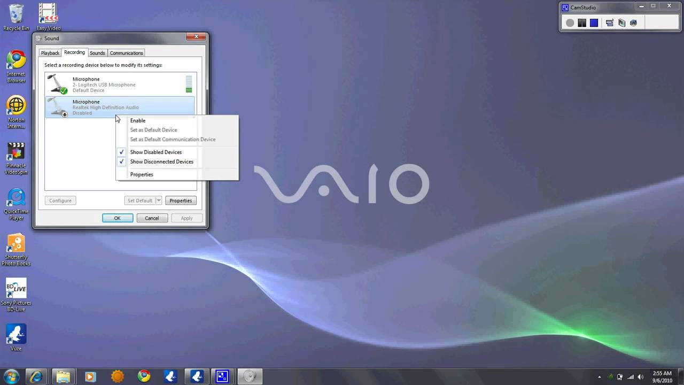684x385 pixels.
Task: Open QuickTime Player desktop icon
Action: (x=16, y=204)
